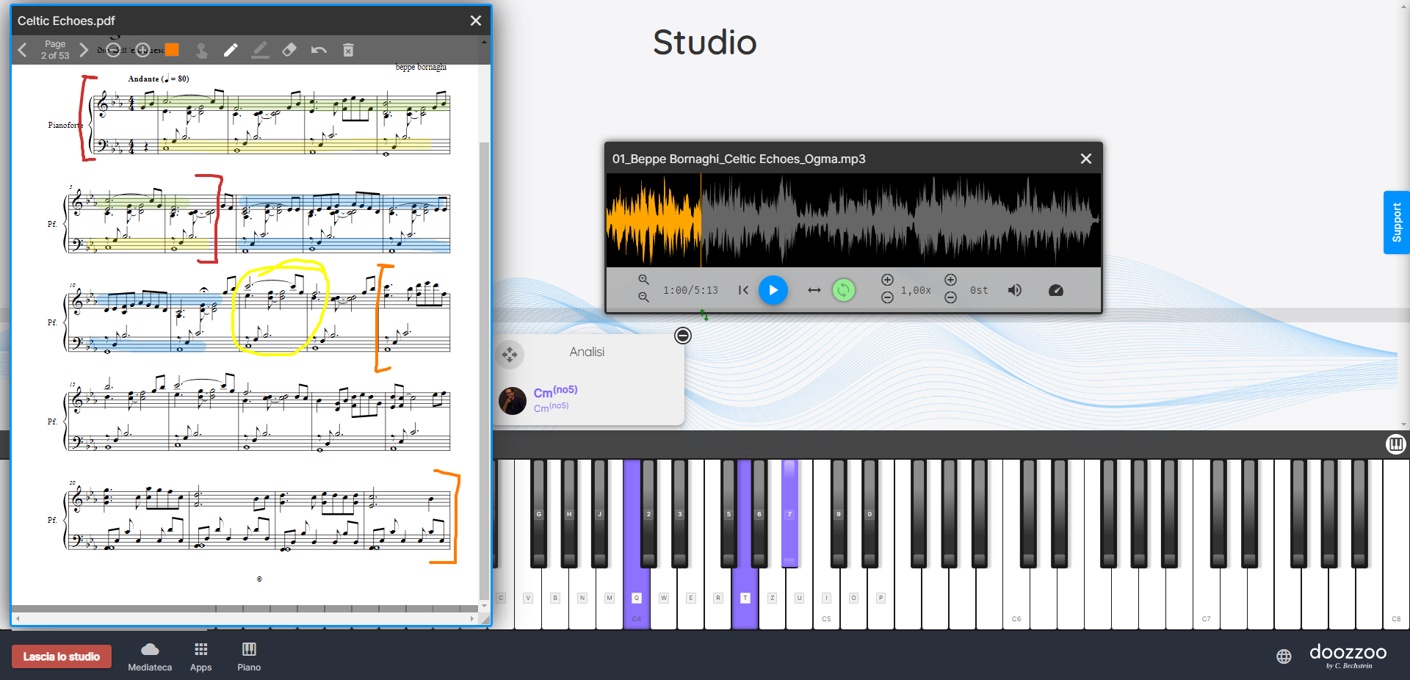1410x680 pixels.
Task: Play the Celtic Echoes audio track
Action: 773,290
